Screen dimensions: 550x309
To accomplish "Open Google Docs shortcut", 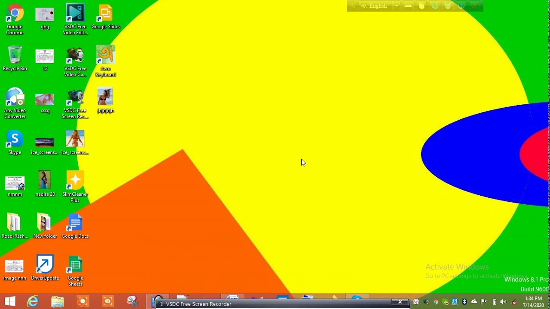I will (75, 226).
